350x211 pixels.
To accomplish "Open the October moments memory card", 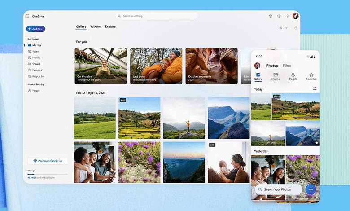I will click(x=212, y=66).
